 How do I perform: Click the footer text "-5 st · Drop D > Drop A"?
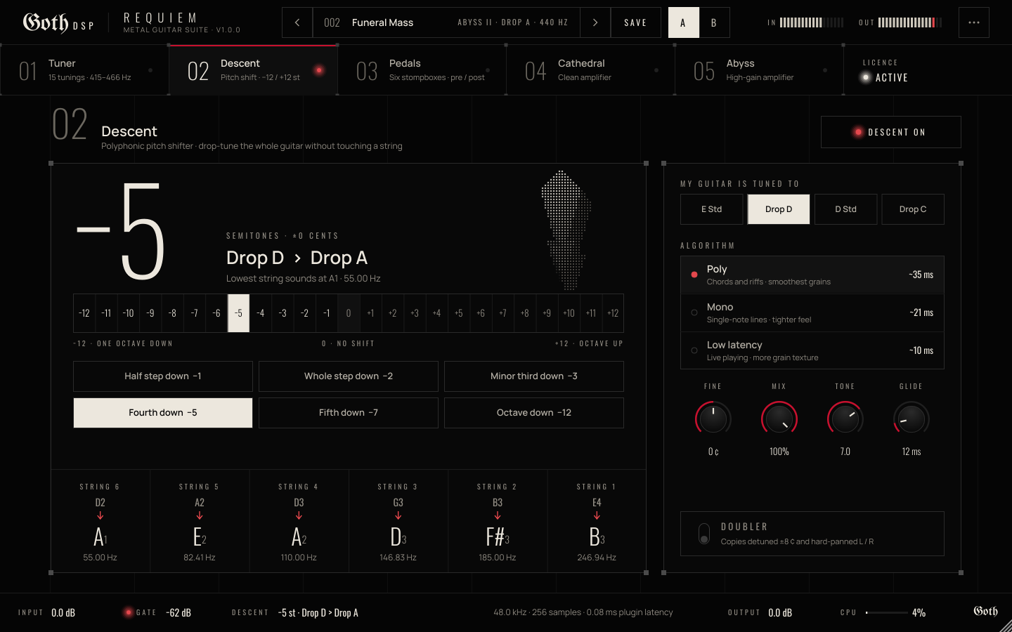[x=318, y=612]
